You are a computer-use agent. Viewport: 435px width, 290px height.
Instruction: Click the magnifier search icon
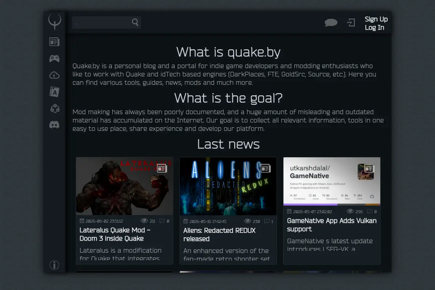[135, 22]
